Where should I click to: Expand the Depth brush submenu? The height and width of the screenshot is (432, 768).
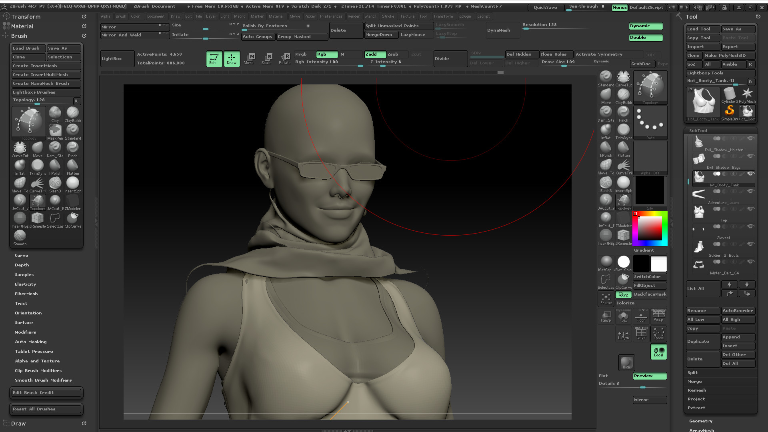(22, 265)
